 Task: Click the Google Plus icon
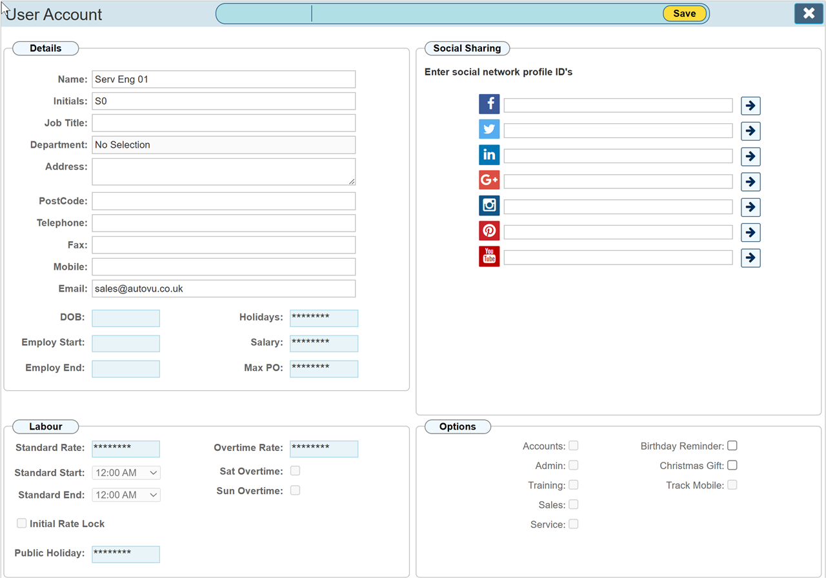pyautogui.click(x=489, y=181)
